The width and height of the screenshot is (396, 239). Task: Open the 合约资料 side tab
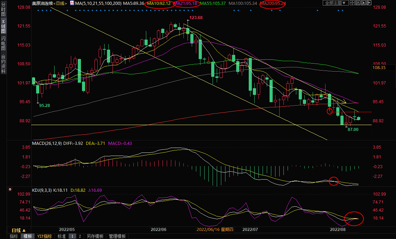click(x=3, y=64)
